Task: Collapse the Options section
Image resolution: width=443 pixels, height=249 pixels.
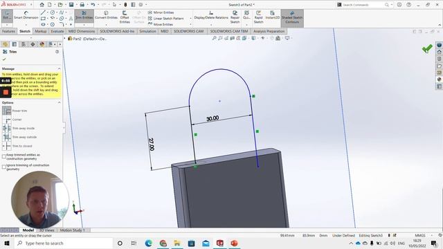Action: pyautogui.click(x=59, y=102)
